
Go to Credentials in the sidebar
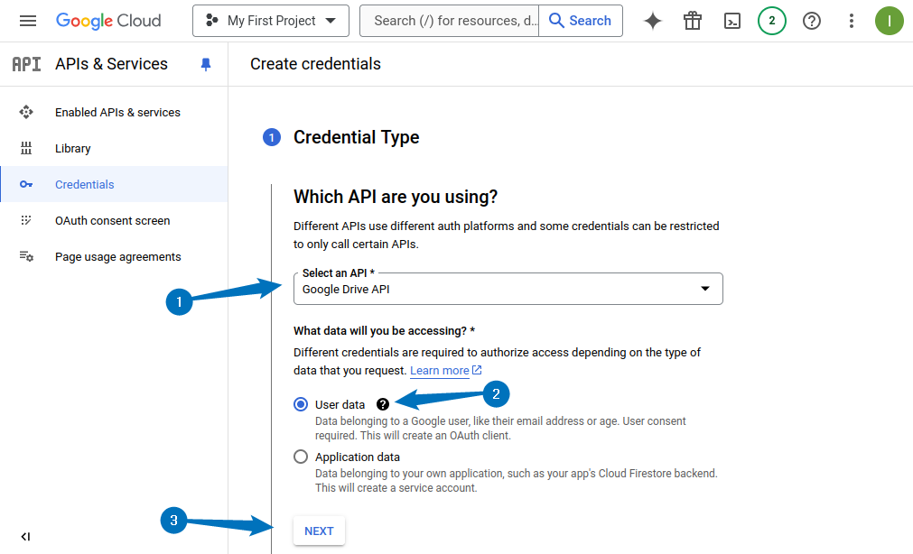coord(84,184)
